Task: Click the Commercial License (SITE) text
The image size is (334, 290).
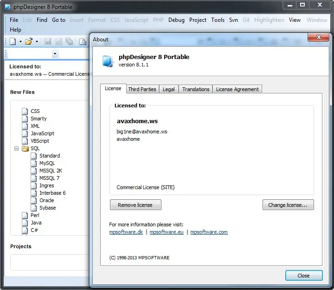Action: point(146,187)
